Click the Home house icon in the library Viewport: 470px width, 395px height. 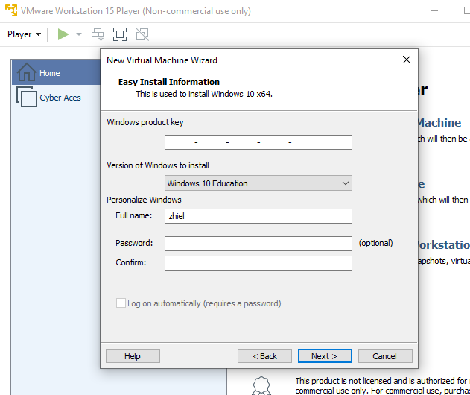[26, 72]
